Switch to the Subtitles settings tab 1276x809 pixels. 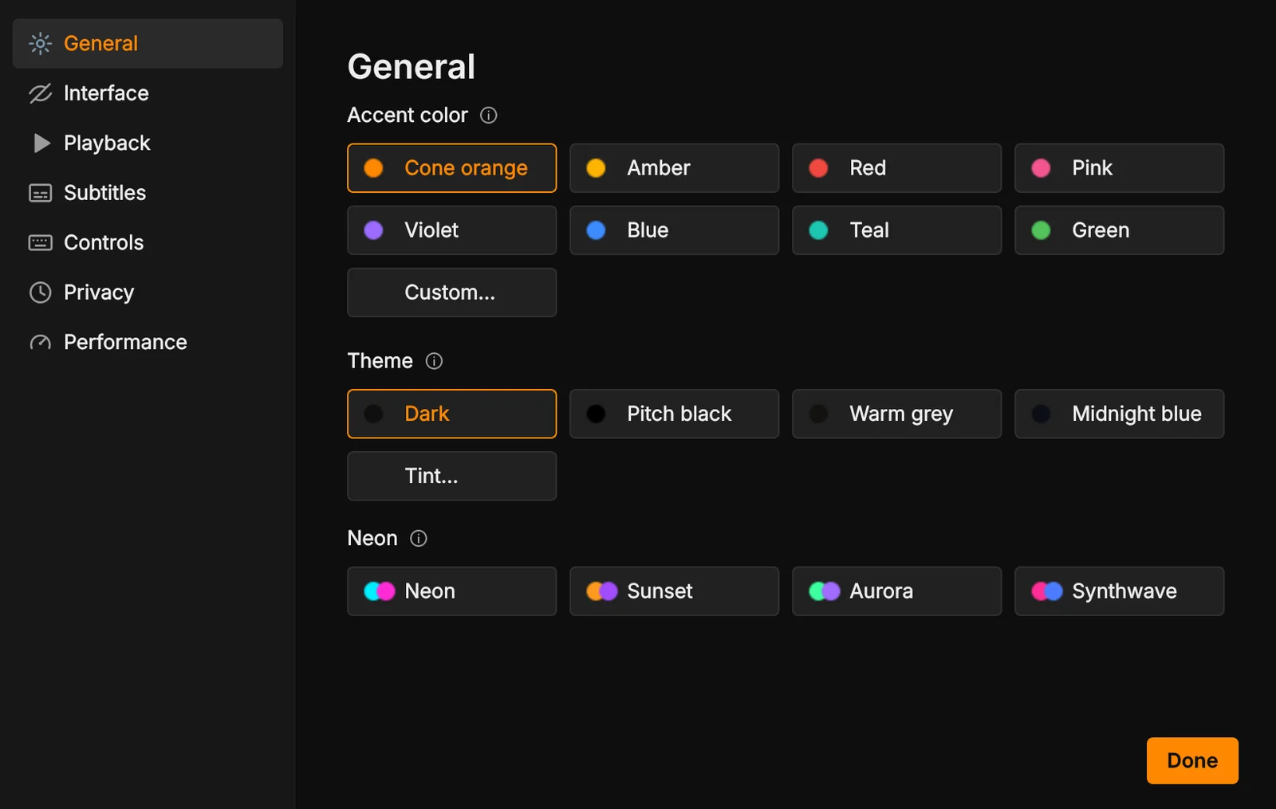148,193
